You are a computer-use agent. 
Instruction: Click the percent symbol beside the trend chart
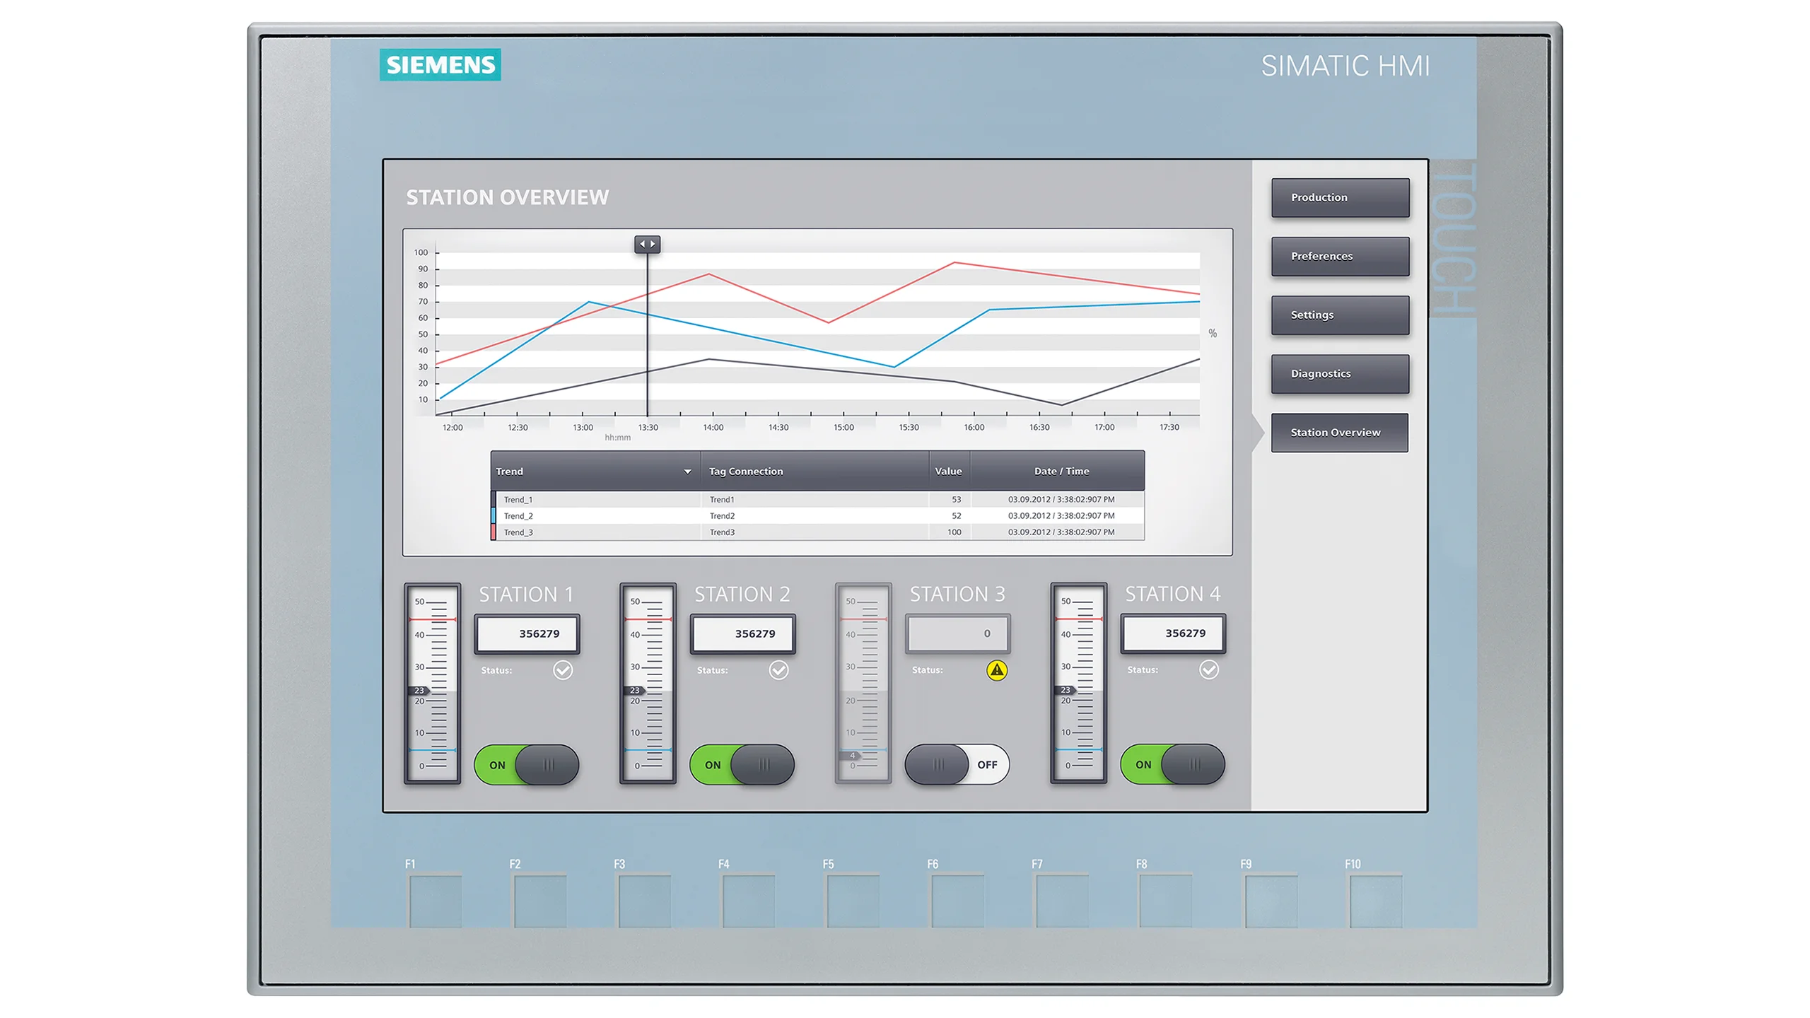pyautogui.click(x=1212, y=334)
